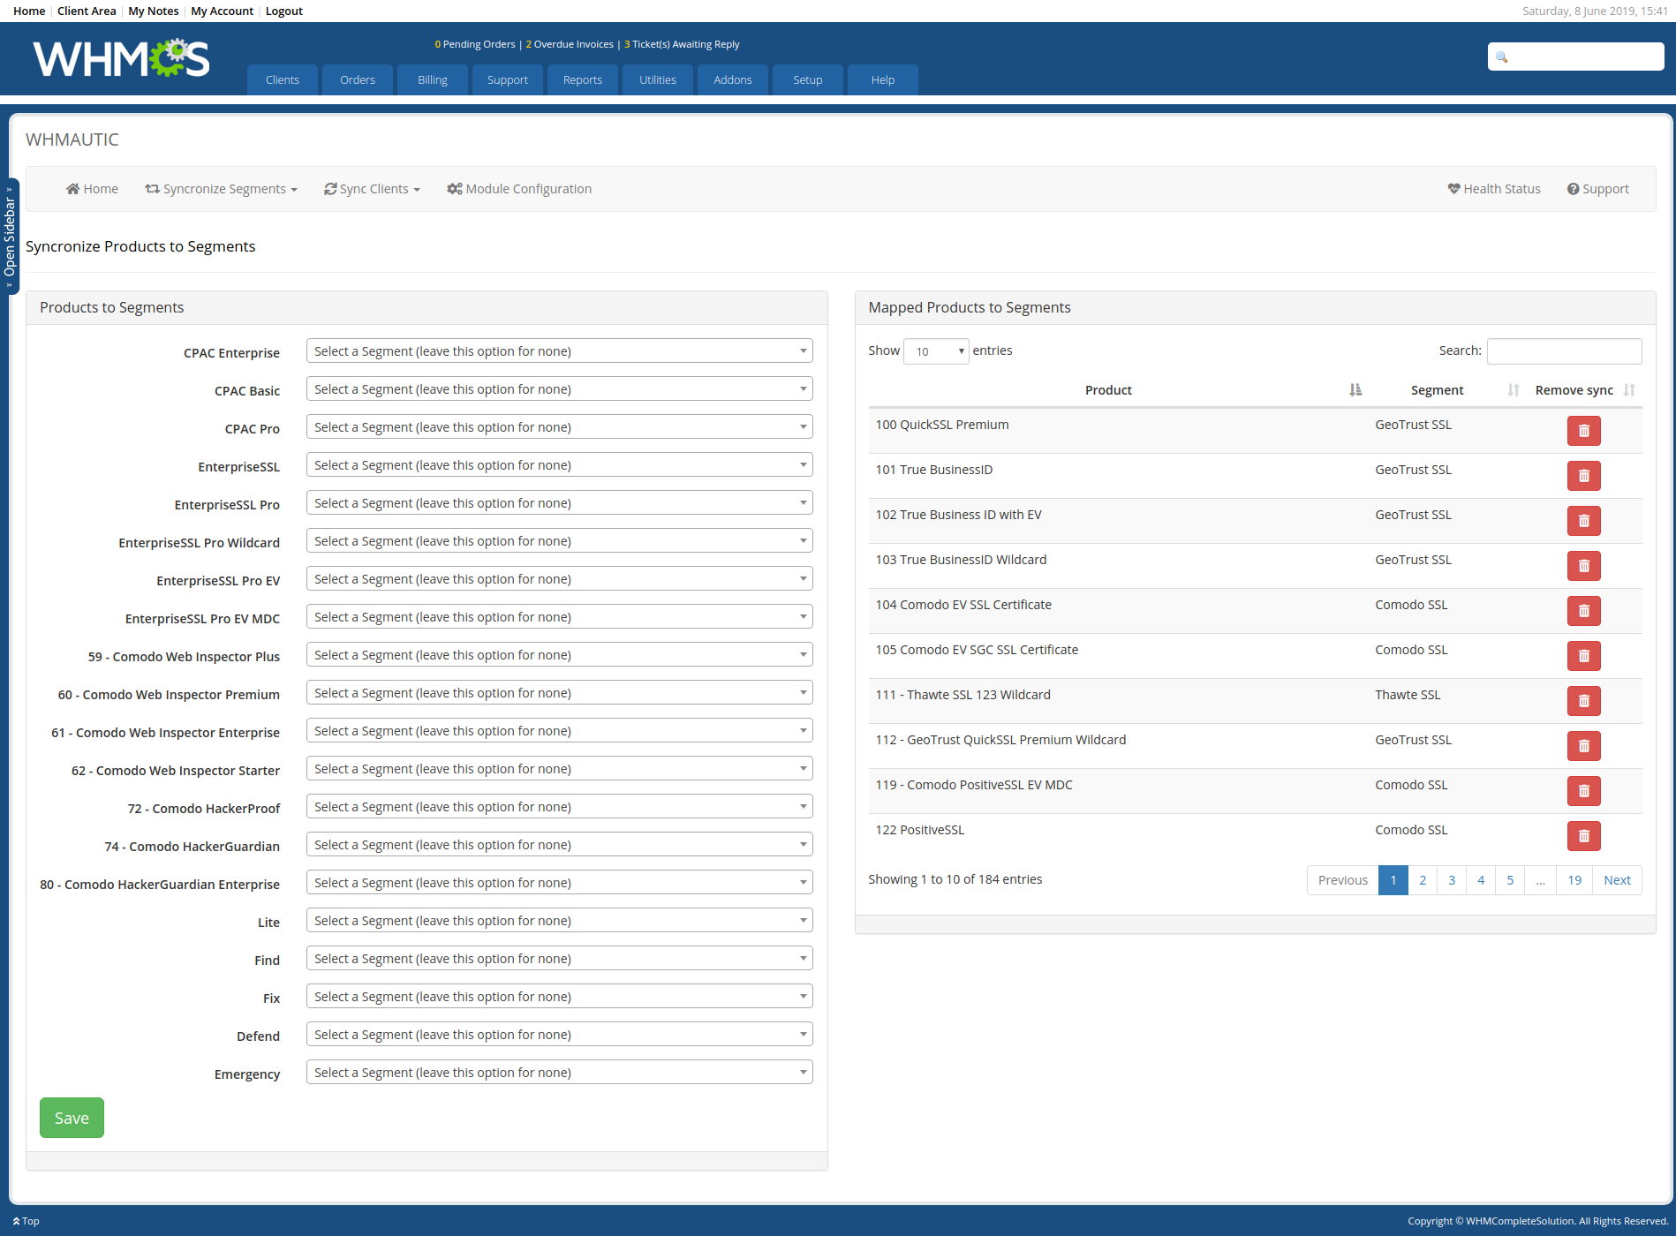Sort by the Remove sync column icon
Screen dimensions: 1676x1236
(x=1629, y=390)
